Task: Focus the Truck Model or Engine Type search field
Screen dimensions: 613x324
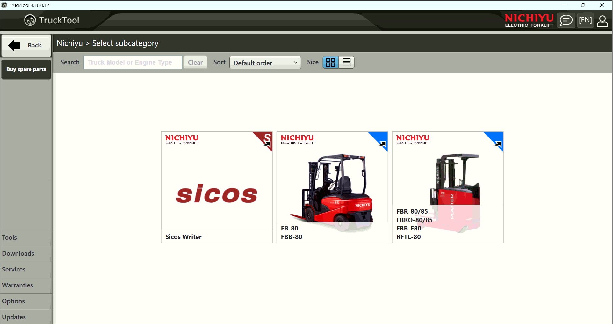Action: click(133, 62)
